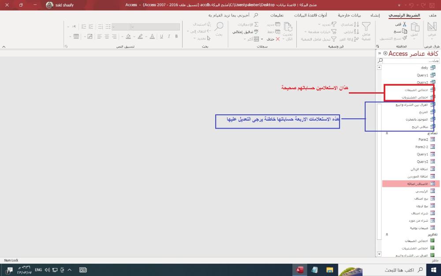Click the Save icon in title bar

pos(432,5)
